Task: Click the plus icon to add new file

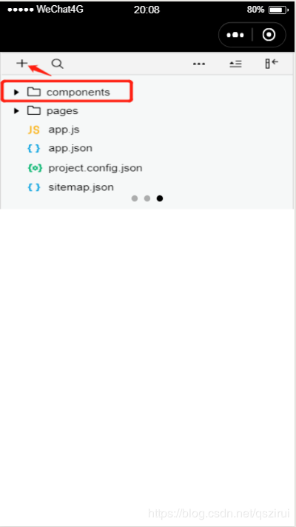Action: coord(21,63)
